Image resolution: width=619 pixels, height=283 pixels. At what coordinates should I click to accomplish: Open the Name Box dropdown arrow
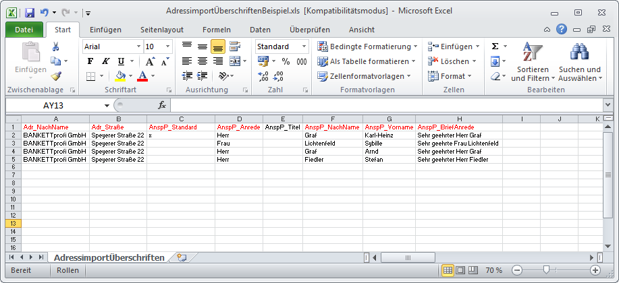[x=107, y=106]
